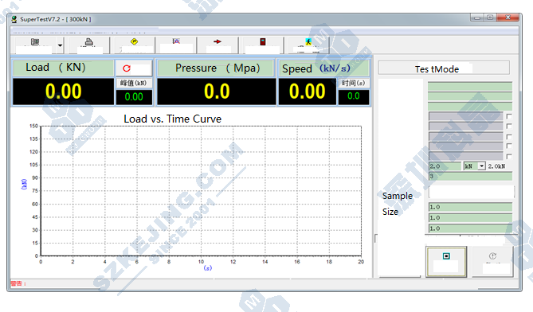Click the button with square stop icon
The image size is (533, 312).
coord(446,261)
